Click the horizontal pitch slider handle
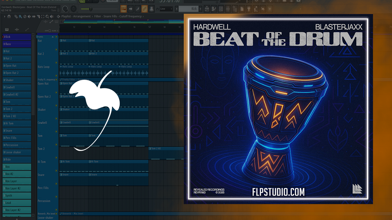Screen dimensions: 392x220 [x=91, y=9]
